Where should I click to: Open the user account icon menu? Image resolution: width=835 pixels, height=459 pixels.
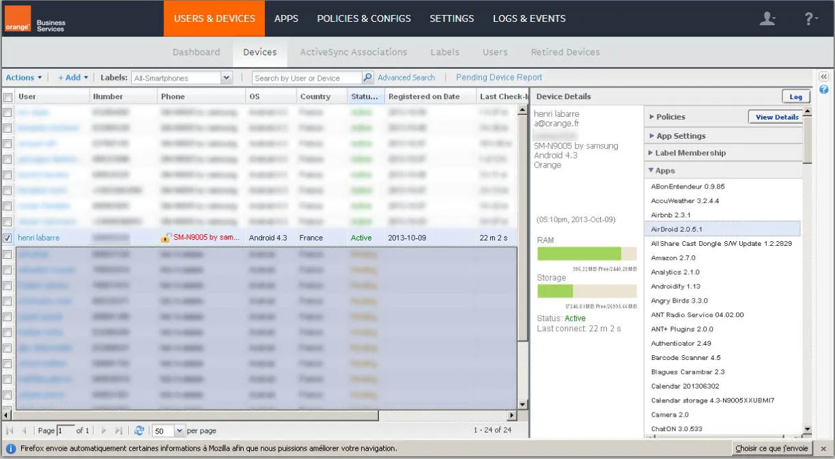768,18
